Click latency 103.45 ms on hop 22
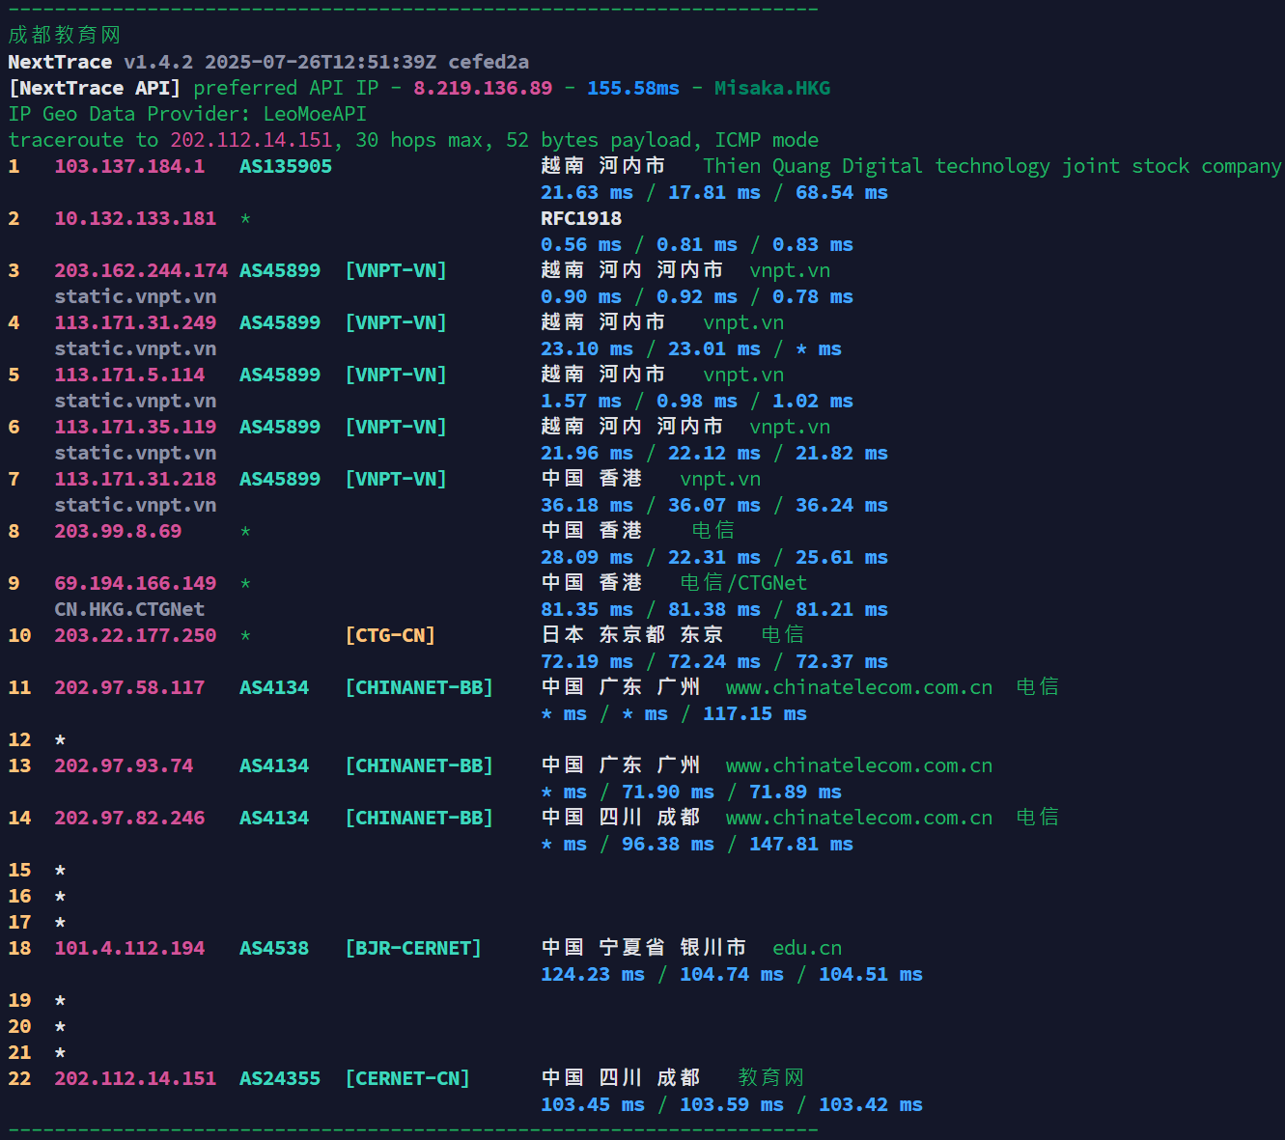Viewport: 1285px width, 1140px height. (x=593, y=1104)
